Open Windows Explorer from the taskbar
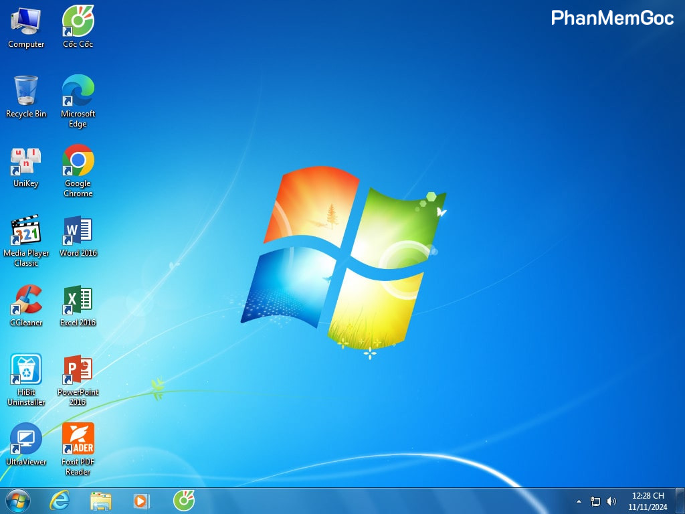 [x=101, y=501]
